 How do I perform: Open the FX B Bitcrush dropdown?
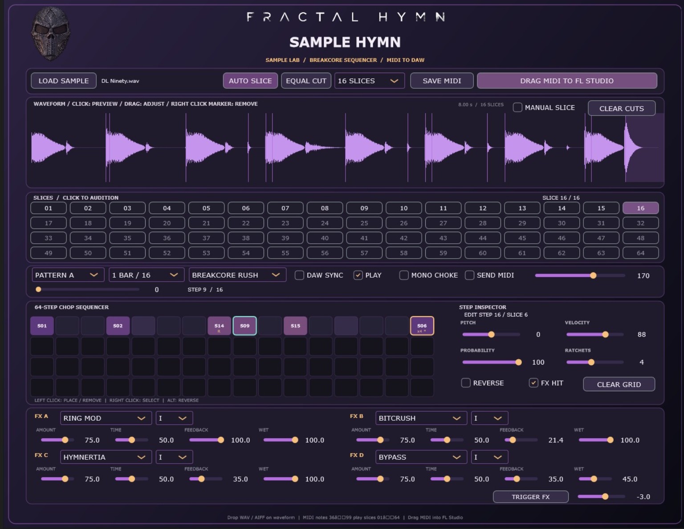click(421, 418)
